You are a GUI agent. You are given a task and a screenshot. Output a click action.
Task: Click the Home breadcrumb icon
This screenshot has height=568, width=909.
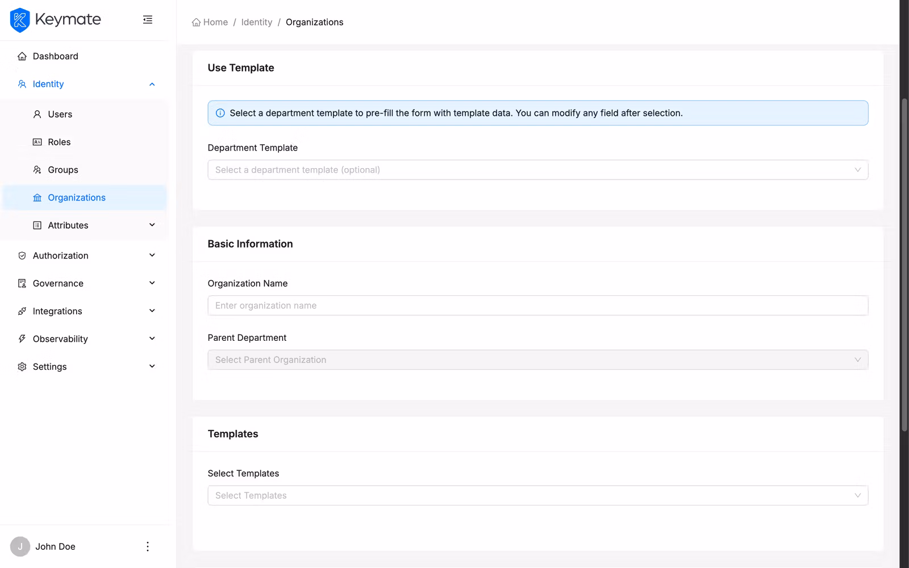click(x=195, y=22)
